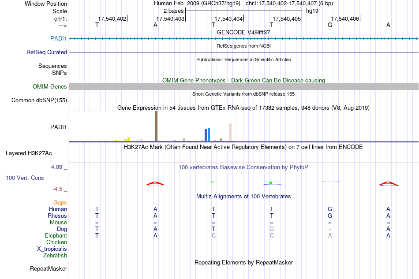The image size is (419, 279).
Task: Select the OMIM Genes track label
Action: coord(49,86)
